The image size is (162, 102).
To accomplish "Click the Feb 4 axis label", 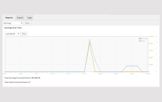I will (21, 74).
